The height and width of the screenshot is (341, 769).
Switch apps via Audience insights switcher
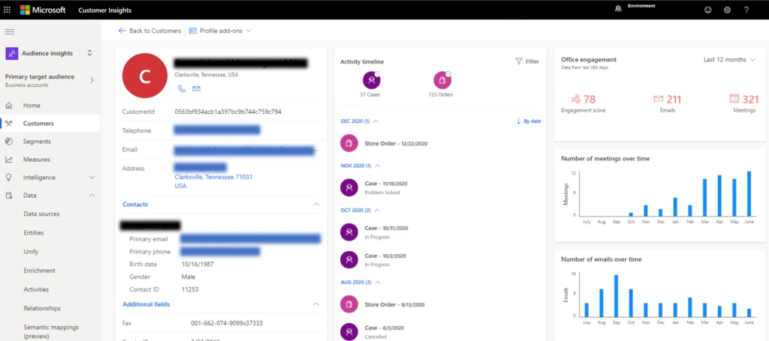(x=90, y=53)
